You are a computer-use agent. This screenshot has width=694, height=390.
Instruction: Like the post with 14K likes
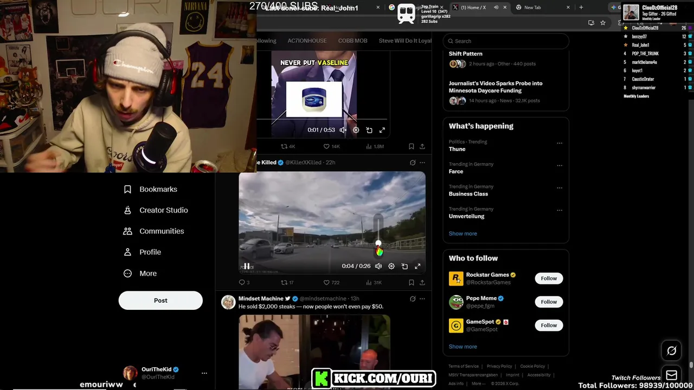[x=331, y=146]
